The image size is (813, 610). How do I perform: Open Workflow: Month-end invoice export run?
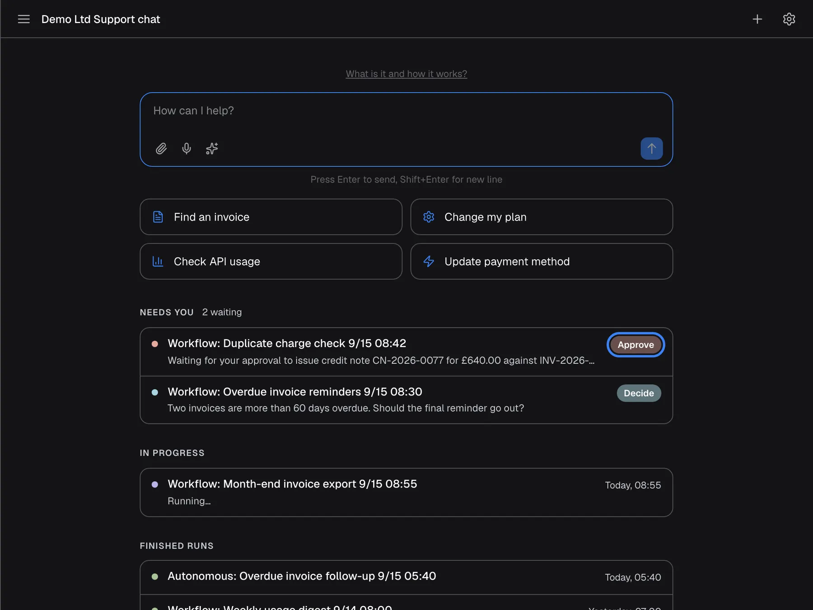pyautogui.click(x=406, y=493)
